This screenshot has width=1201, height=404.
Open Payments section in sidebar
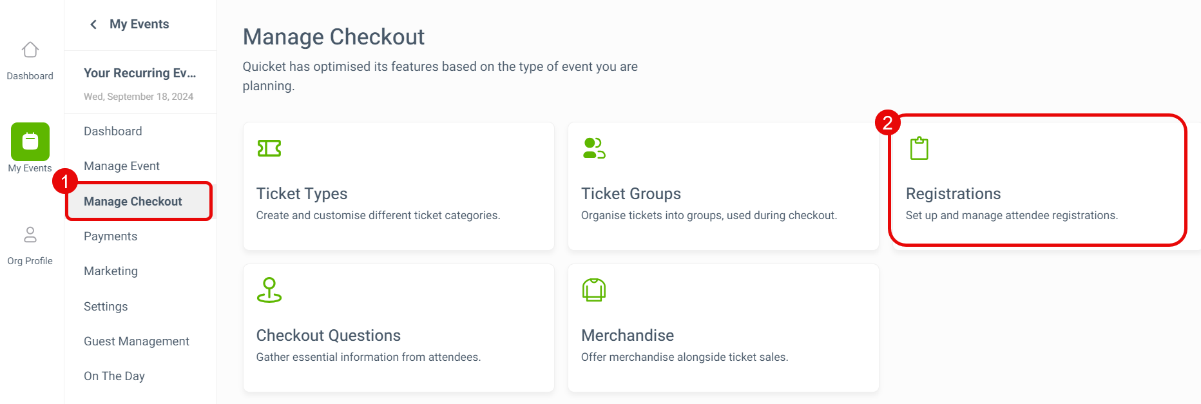click(110, 236)
